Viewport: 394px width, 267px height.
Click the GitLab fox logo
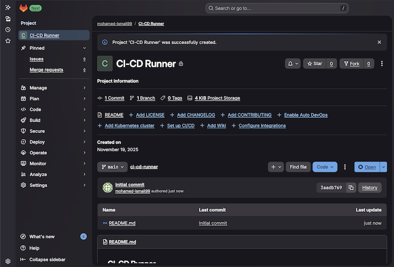tap(23, 8)
